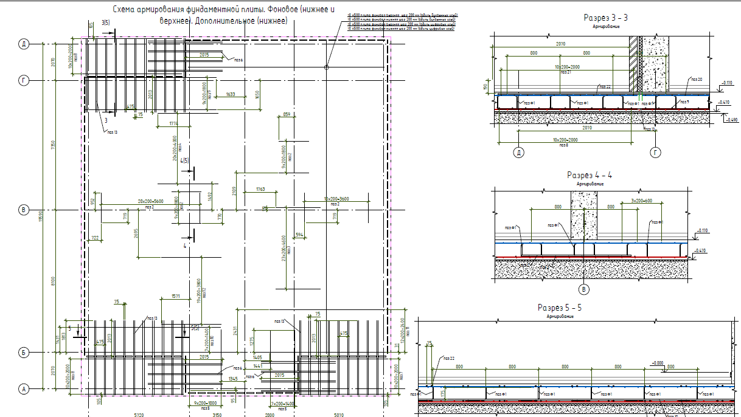Select the overall '17590' vertical dimension
This screenshot has height=417, width=741.
(42, 216)
